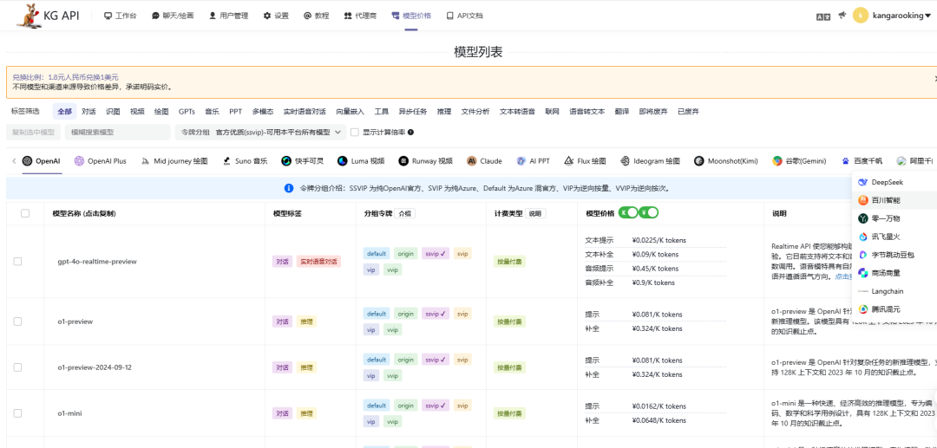
Task: Copy the o1-mini model name
Action: point(70,413)
